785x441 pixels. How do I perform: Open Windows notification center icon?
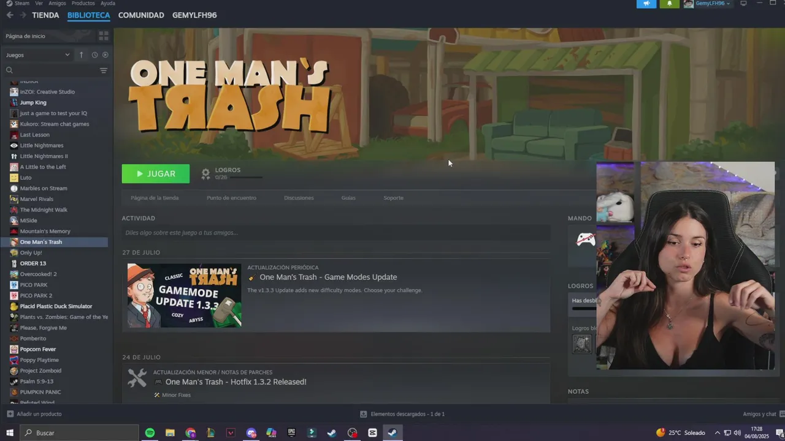click(779, 433)
